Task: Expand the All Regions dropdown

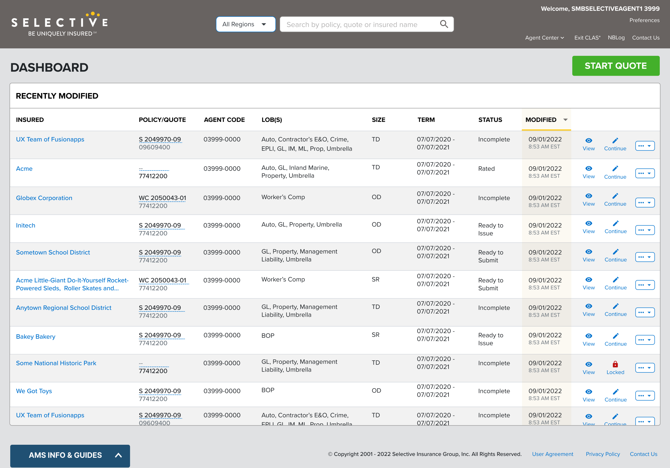Action: 244,24
